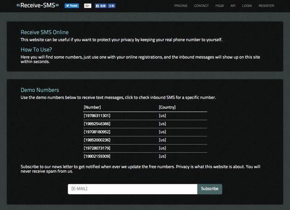Select Login in the top navigation
Viewport: 290px width, 210px height.
click(x=247, y=6)
